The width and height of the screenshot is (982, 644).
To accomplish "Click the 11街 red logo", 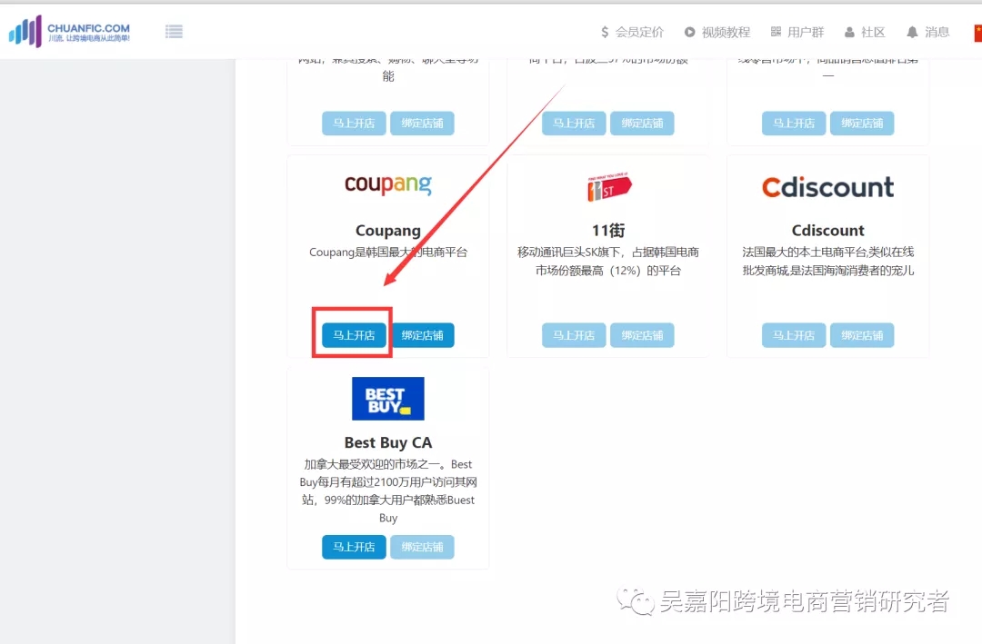I will 608,186.
